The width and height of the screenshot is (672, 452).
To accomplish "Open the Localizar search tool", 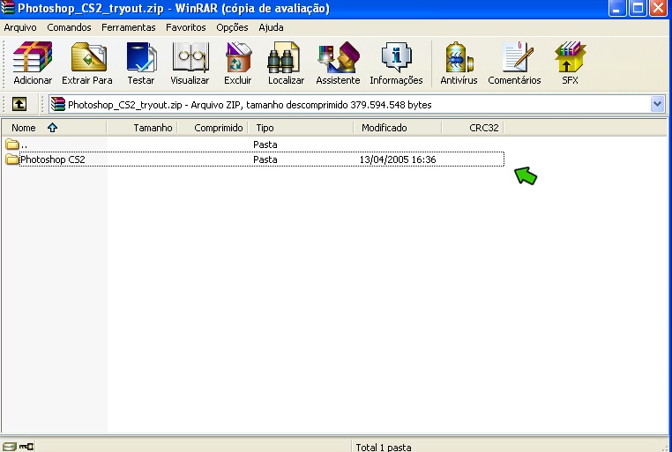I will [x=286, y=63].
